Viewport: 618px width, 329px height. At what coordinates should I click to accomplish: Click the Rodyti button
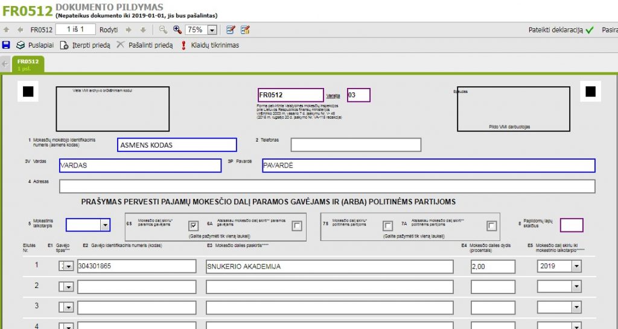coord(109,30)
